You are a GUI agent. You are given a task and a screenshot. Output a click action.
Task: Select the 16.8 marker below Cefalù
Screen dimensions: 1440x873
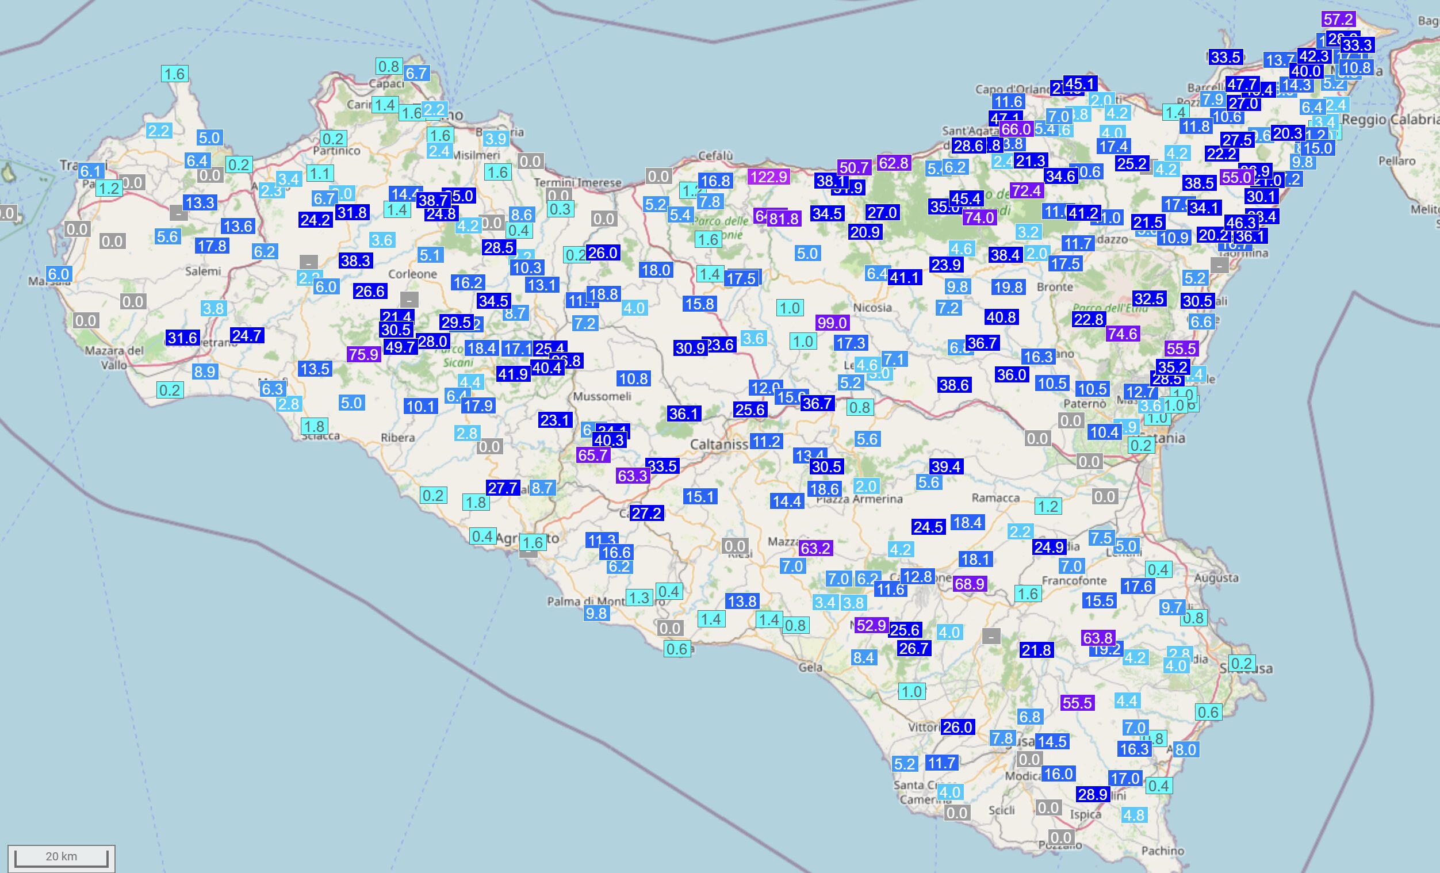tap(715, 181)
